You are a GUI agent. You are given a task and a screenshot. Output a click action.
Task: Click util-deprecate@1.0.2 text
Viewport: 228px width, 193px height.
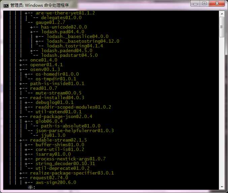[63, 168]
